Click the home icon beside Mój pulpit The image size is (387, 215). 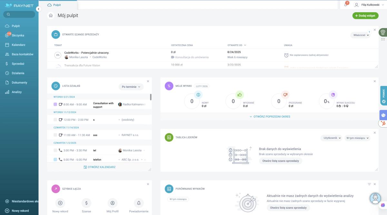point(51,15)
